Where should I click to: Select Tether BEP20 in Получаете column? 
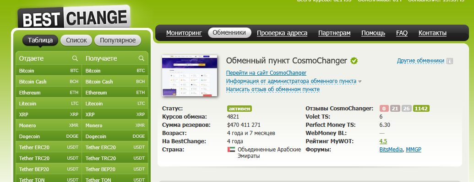pos(115,169)
